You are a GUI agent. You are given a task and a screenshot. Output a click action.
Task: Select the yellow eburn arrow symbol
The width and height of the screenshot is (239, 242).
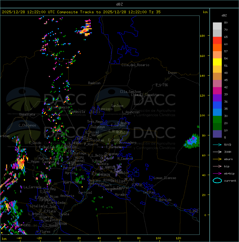[217, 159]
